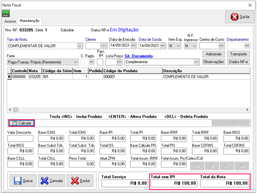Viewport: 257px width, 194px height.
Task: Open the Lista Preço lookup button
Action: (x=119, y=62)
